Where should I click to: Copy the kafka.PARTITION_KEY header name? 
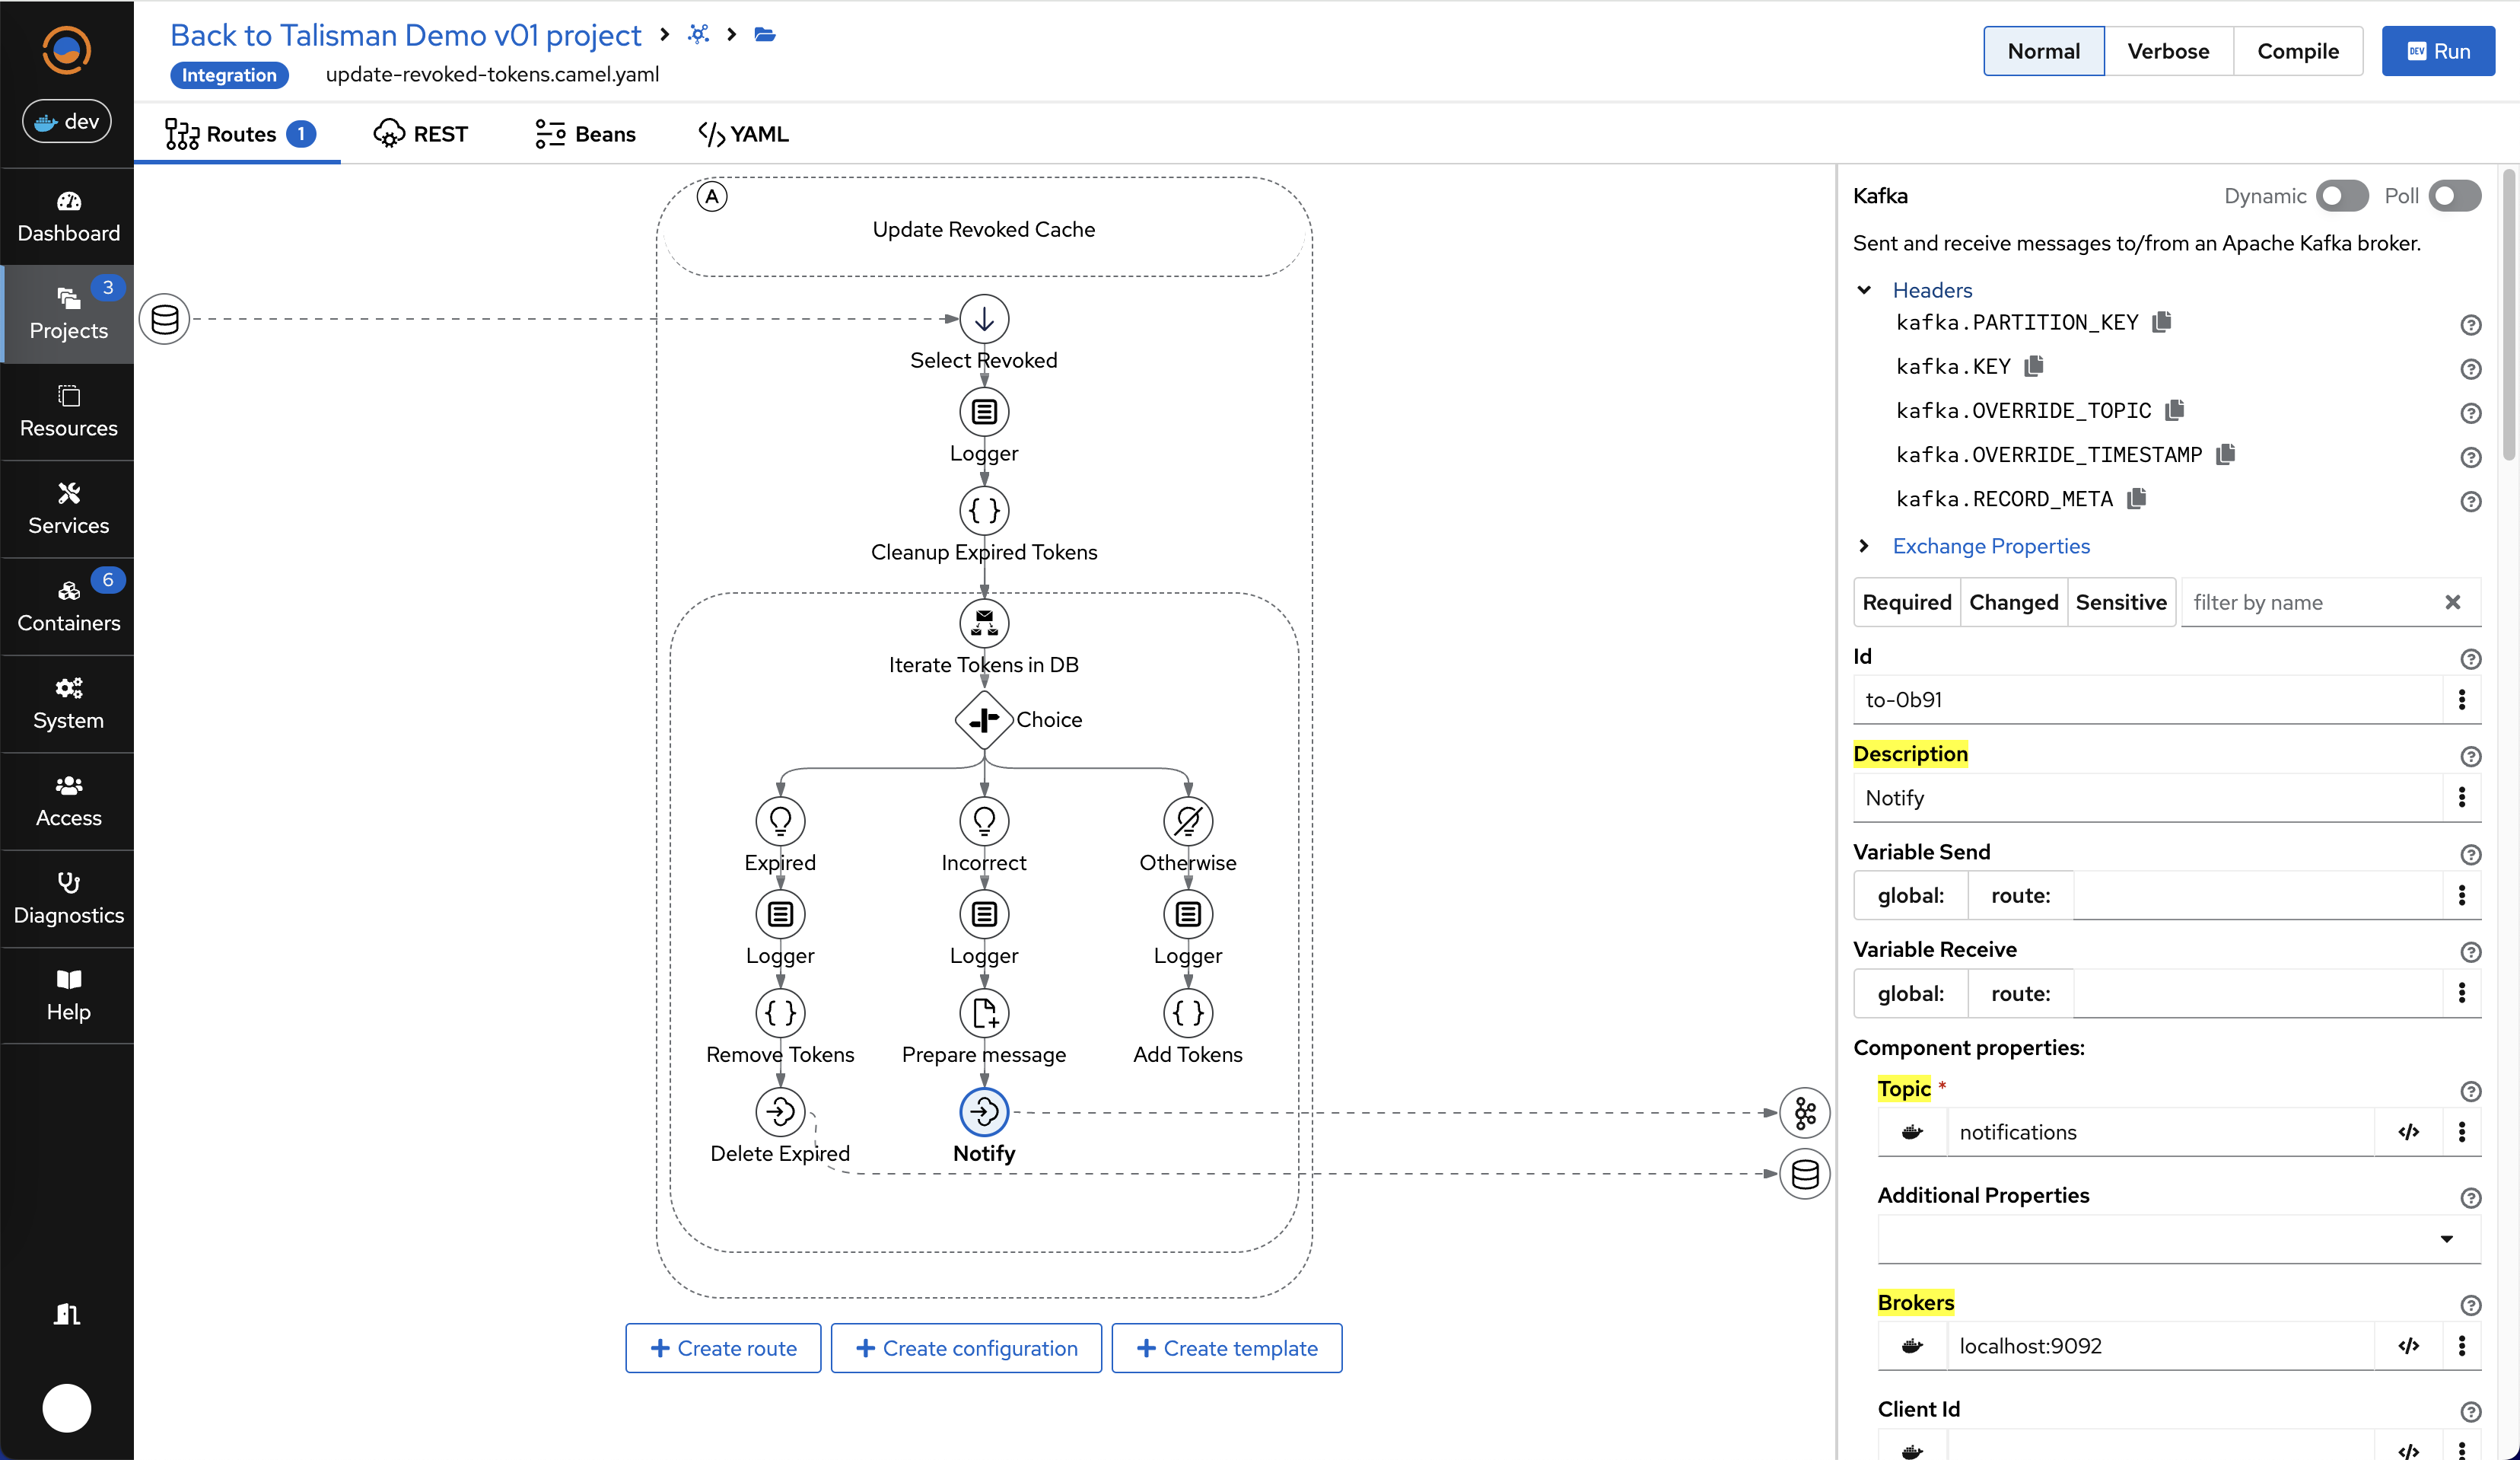2162,322
